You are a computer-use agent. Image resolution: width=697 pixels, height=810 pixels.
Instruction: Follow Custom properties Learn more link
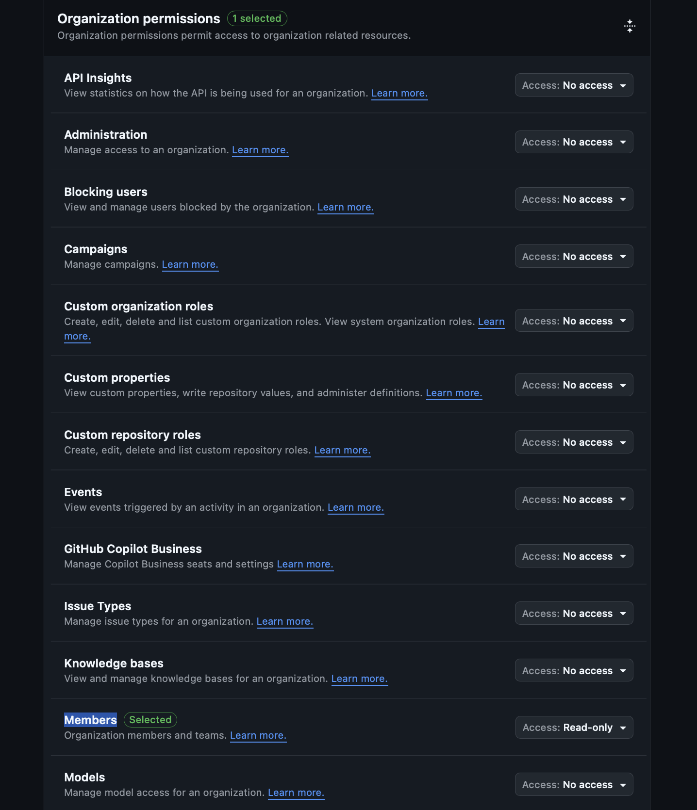pos(454,393)
